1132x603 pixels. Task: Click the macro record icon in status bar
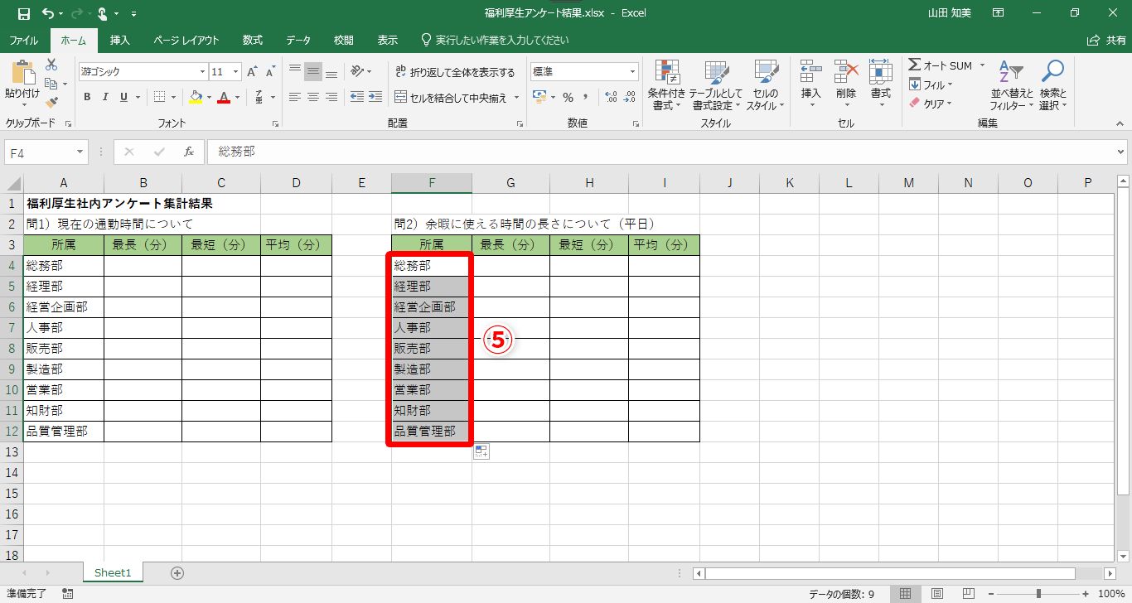click(x=67, y=594)
